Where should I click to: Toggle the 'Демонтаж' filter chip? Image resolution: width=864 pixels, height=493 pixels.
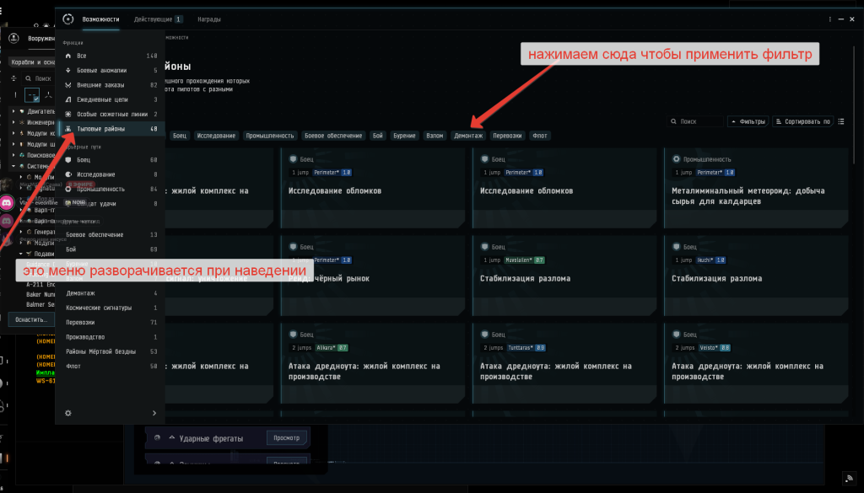coord(467,135)
